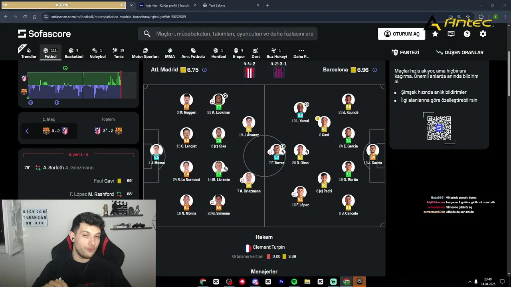Open favorites star icon in header
Image resolution: width=511 pixels, height=287 pixels.
click(x=435, y=34)
